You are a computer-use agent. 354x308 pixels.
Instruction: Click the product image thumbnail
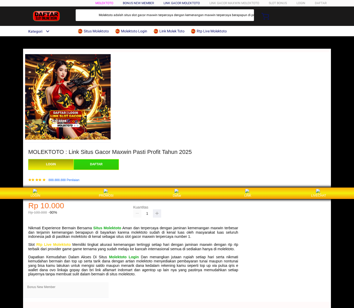[x=68, y=97]
